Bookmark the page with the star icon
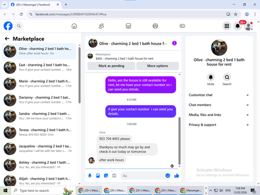Screen dimensions: 260x195 pos(236,14)
